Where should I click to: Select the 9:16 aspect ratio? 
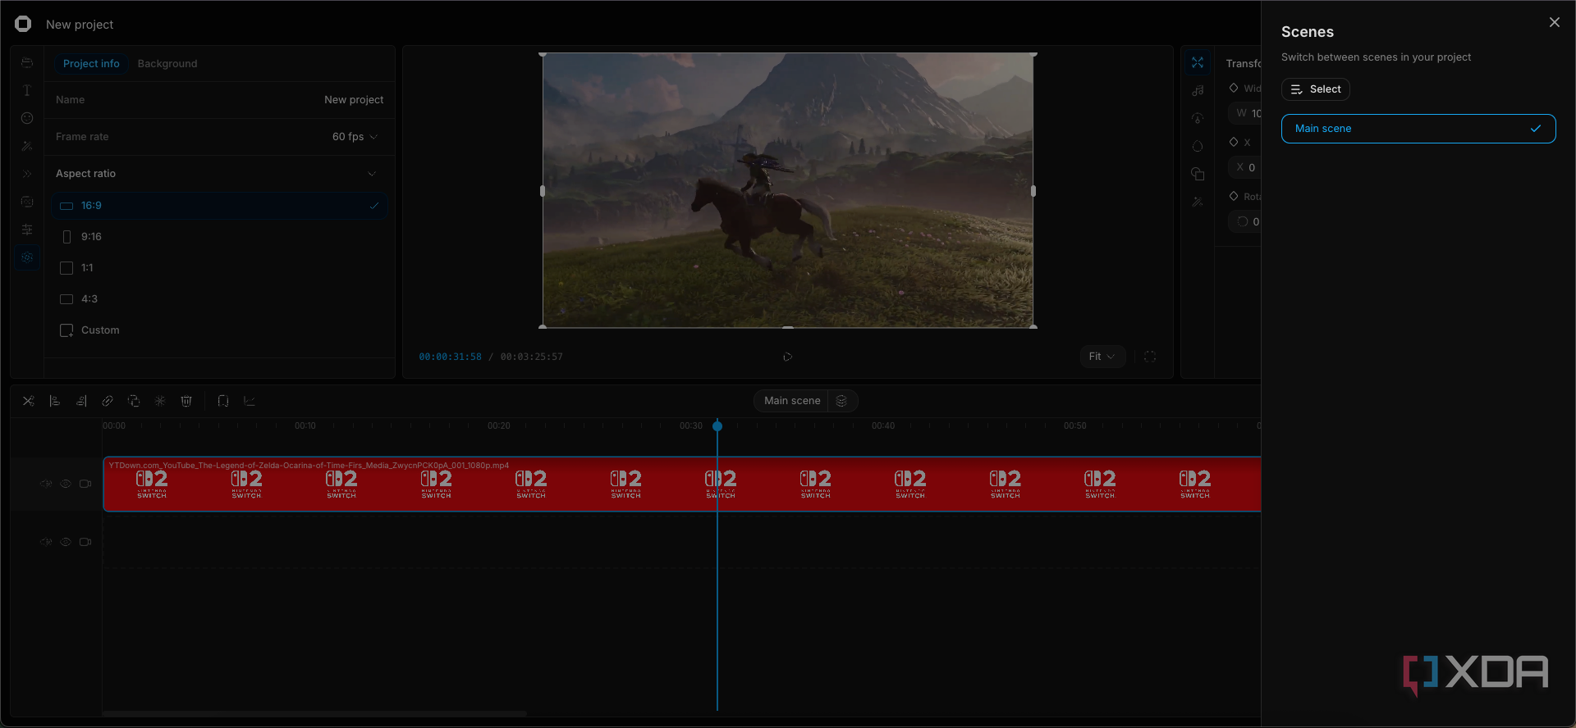[219, 237]
